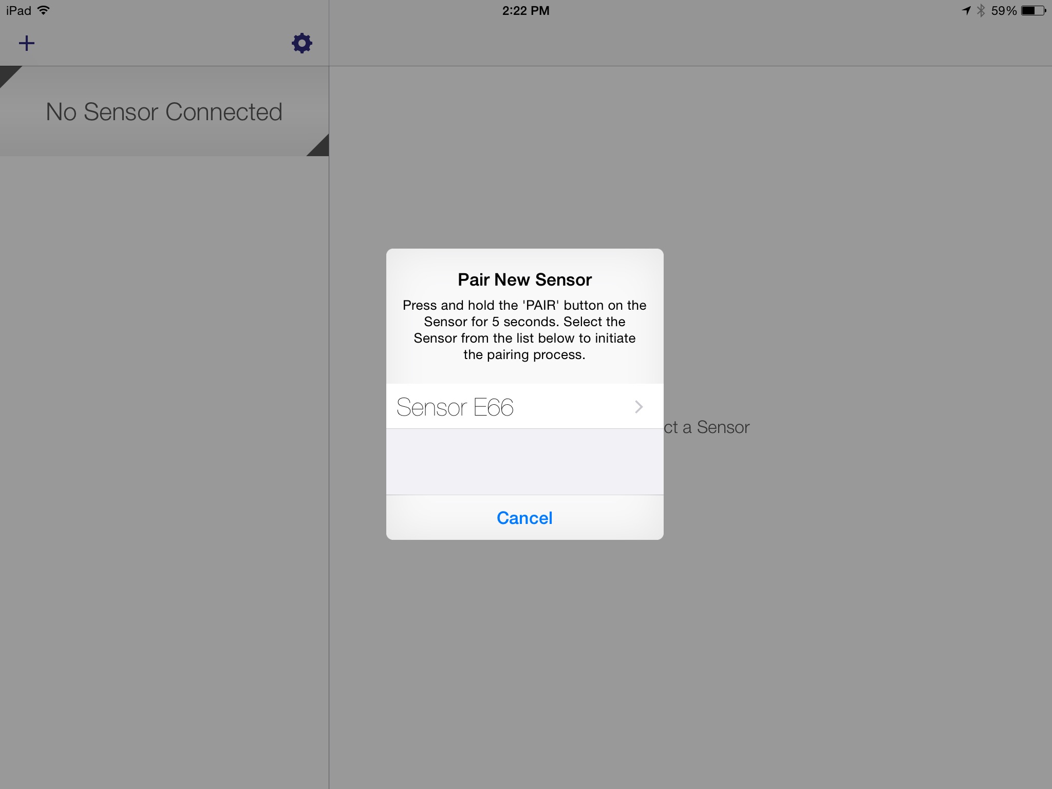Click the iPad carrier label
The width and height of the screenshot is (1052, 789).
tap(18, 10)
